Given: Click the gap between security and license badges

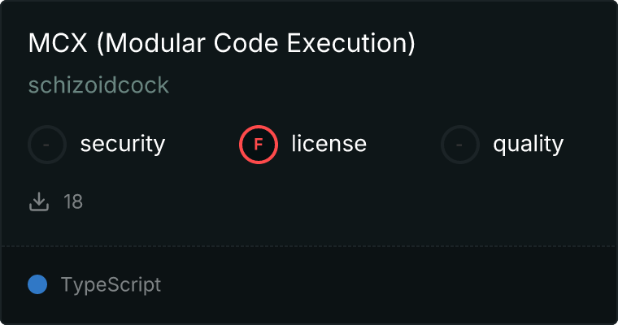Looking at the screenshot, I should [x=202, y=145].
